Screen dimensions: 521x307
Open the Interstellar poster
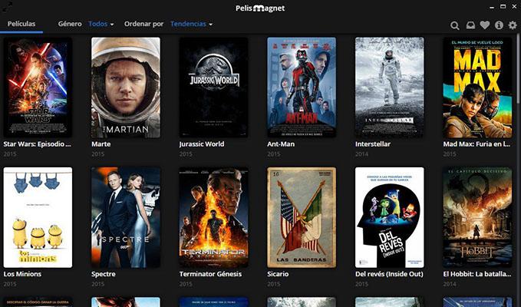[x=390, y=87]
